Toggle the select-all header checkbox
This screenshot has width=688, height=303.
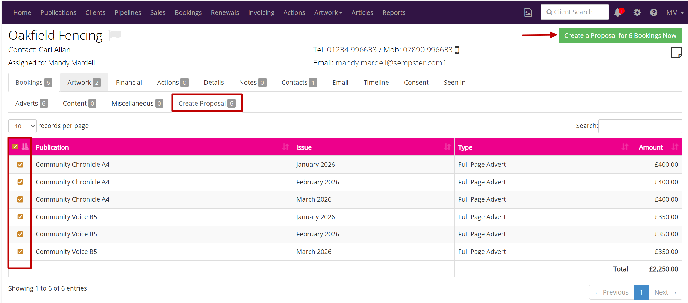coord(15,147)
